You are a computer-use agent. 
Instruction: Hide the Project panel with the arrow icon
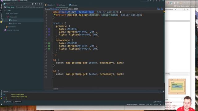[42, 4]
